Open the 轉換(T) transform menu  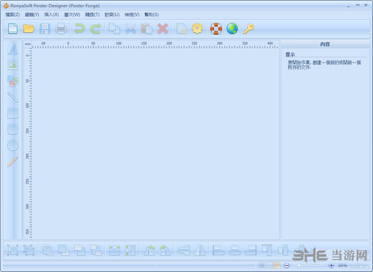coord(92,15)
